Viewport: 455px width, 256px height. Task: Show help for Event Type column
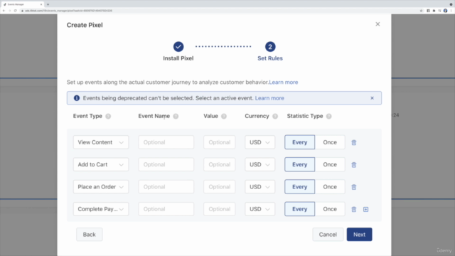108,116
